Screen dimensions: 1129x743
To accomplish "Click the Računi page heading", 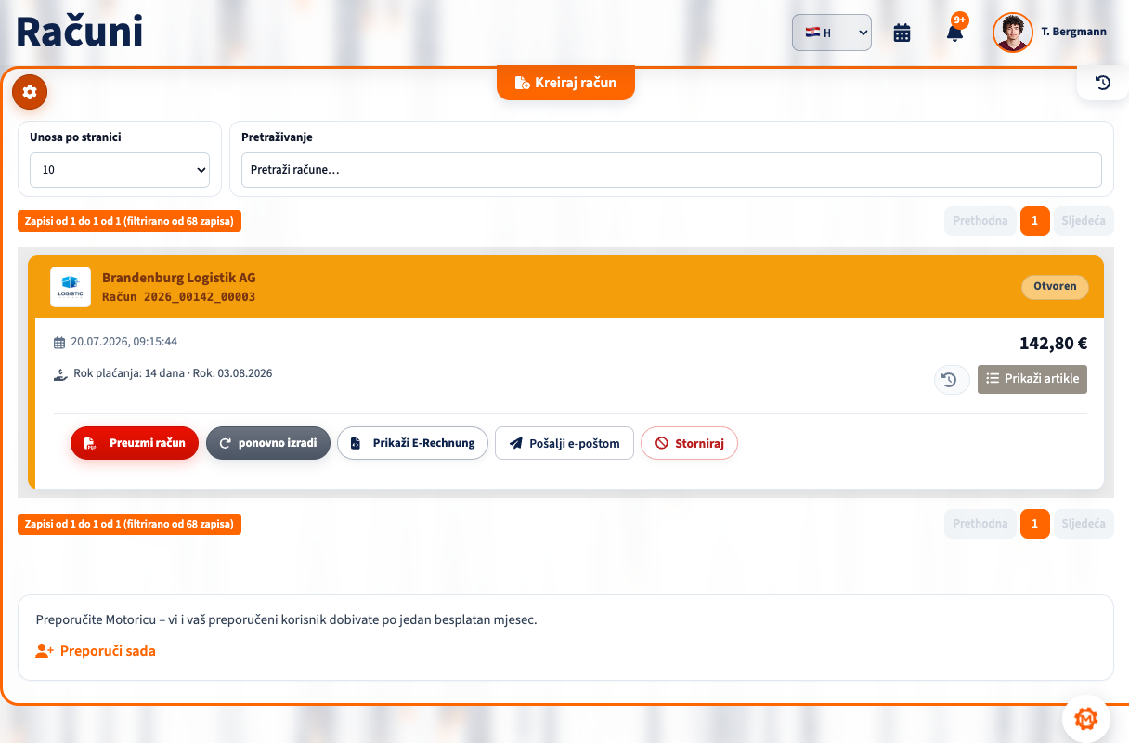I will click(80, 32).
